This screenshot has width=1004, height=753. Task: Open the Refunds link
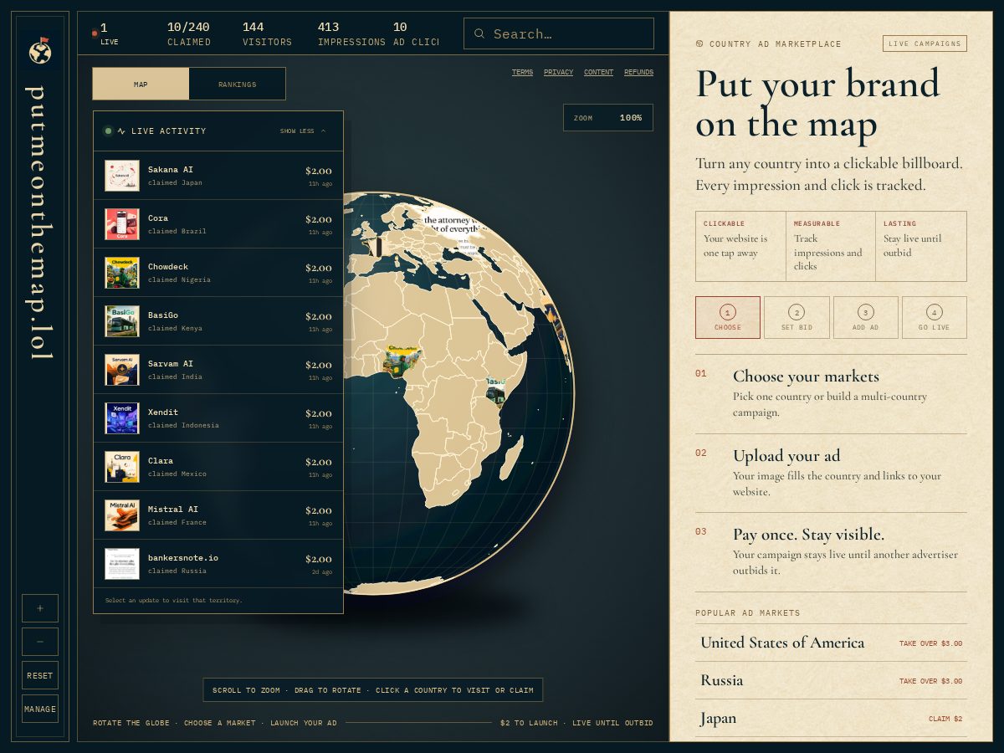click(638, 73)
